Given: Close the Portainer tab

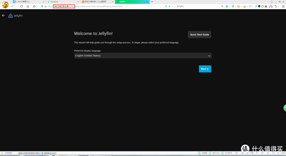Looking at the screenshot, I should tap(78, 2).
